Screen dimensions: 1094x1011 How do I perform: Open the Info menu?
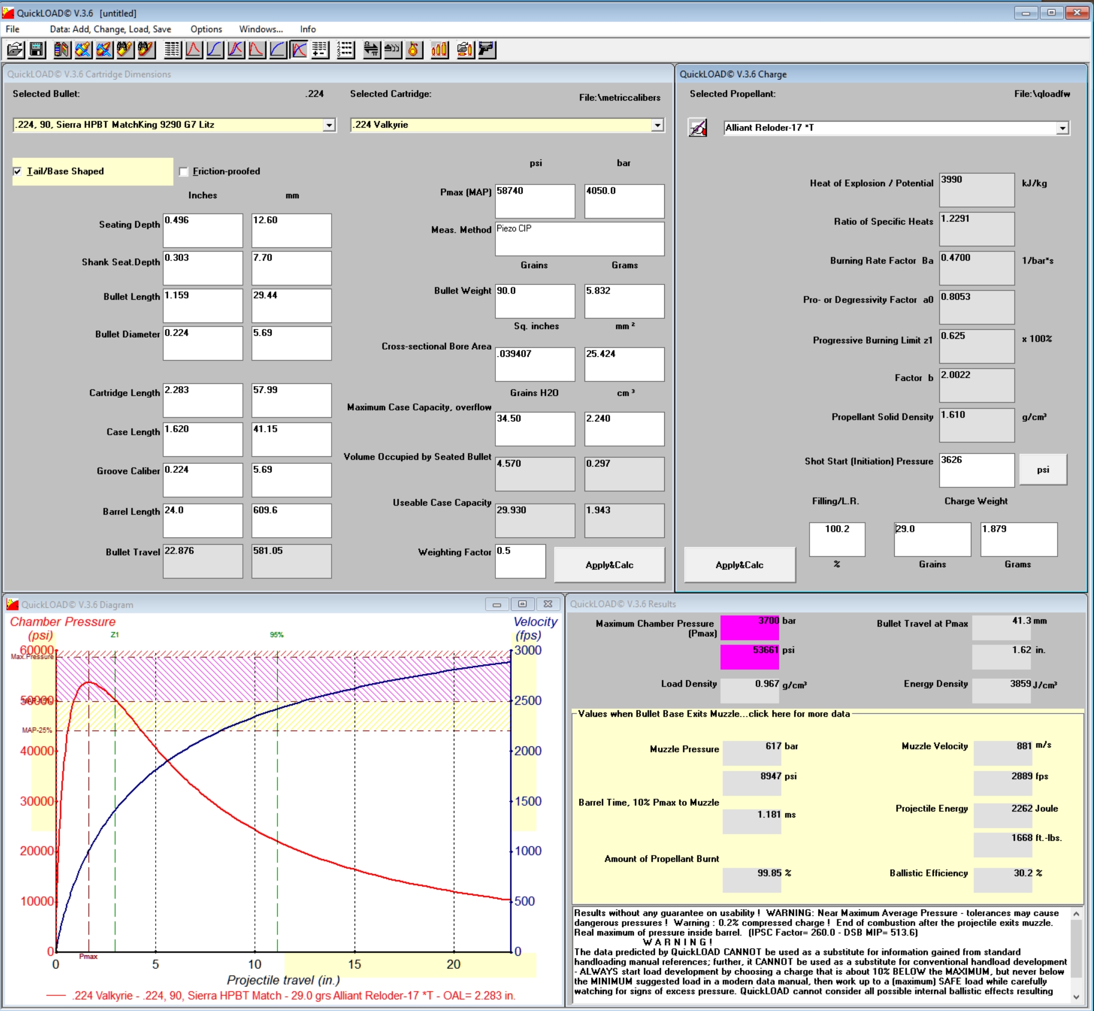(x=308, y=29)
